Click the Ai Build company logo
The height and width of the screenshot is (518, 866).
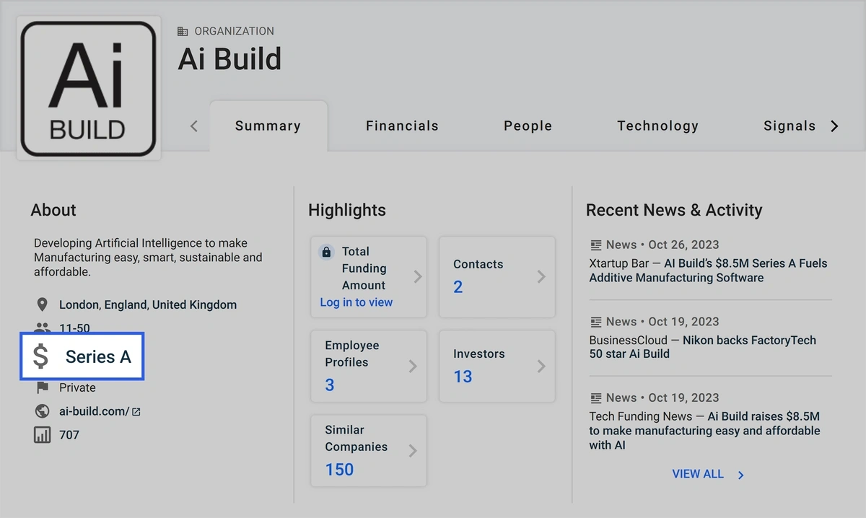(x=89, y=88)
